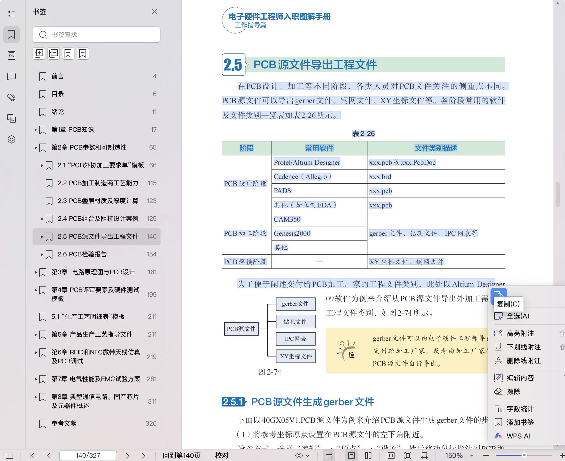Collapse all bookmarks button
This screenshot has height=461, width=565.
(x=54, y=53)
